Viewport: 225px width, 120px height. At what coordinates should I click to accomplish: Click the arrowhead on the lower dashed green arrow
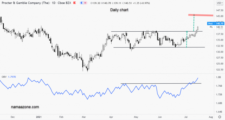[187, 32]
